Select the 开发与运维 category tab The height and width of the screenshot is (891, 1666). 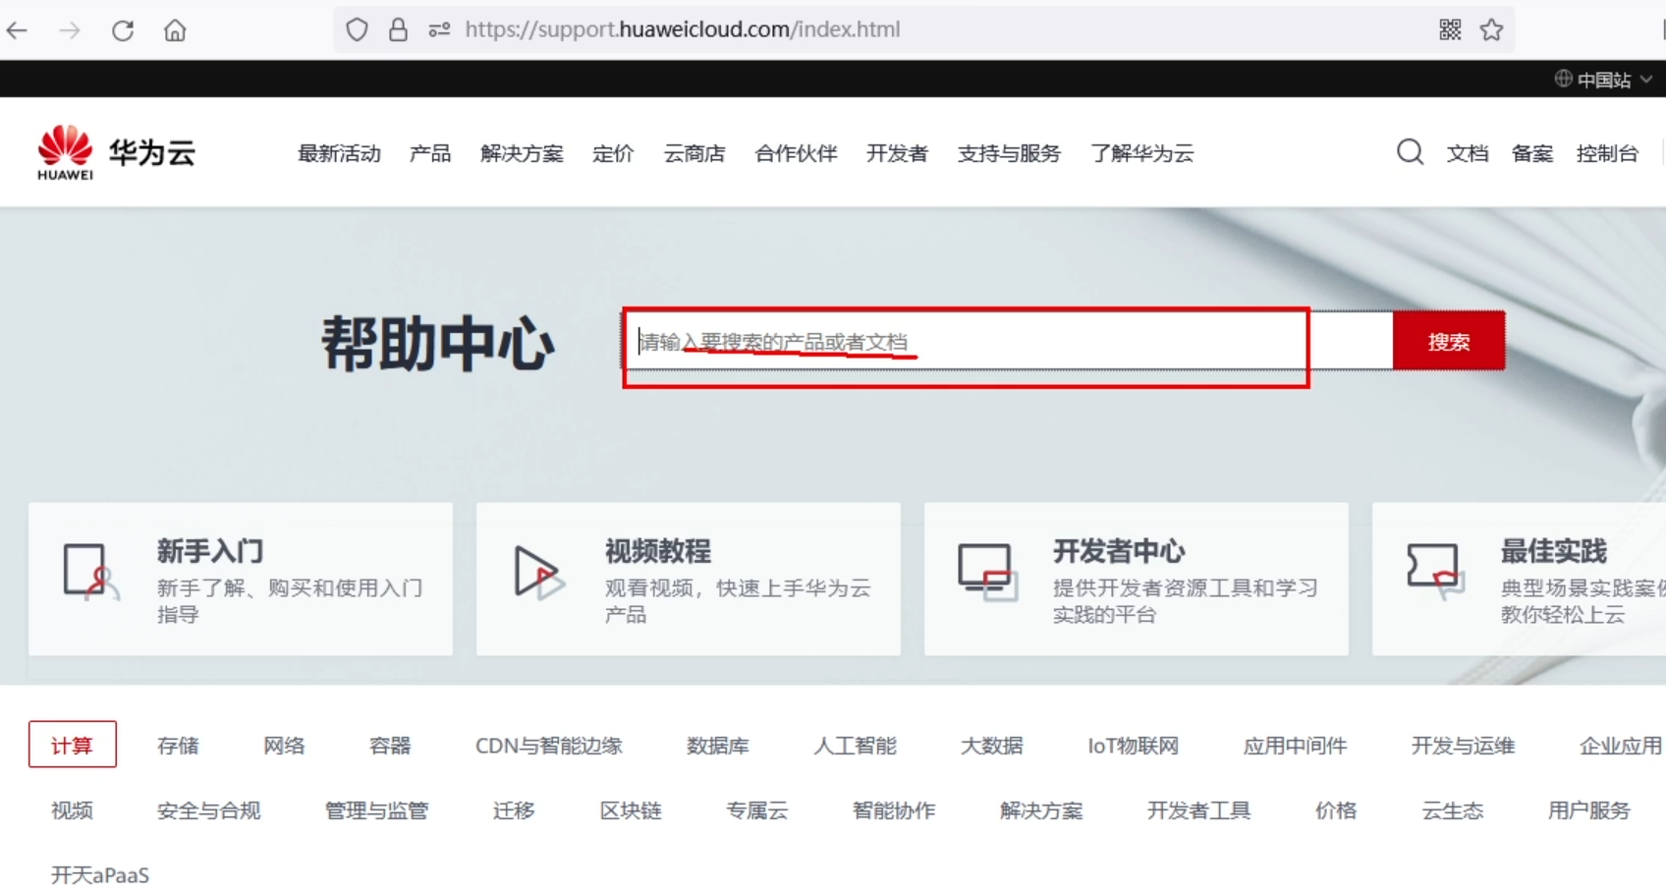tap(1463, 746)
